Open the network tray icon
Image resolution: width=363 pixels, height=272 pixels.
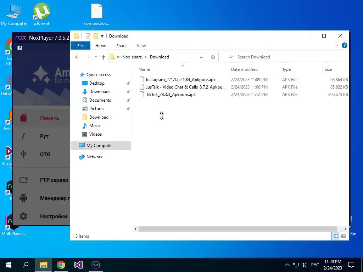[296, 265]
